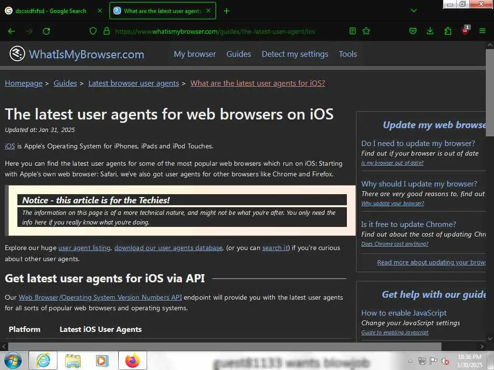Click the Platform column header
The width and height of the screenshot is (494, 370).
[25, 330]
